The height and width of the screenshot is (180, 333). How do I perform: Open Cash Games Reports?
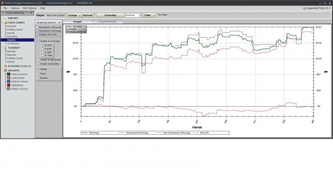coord(11,26)
